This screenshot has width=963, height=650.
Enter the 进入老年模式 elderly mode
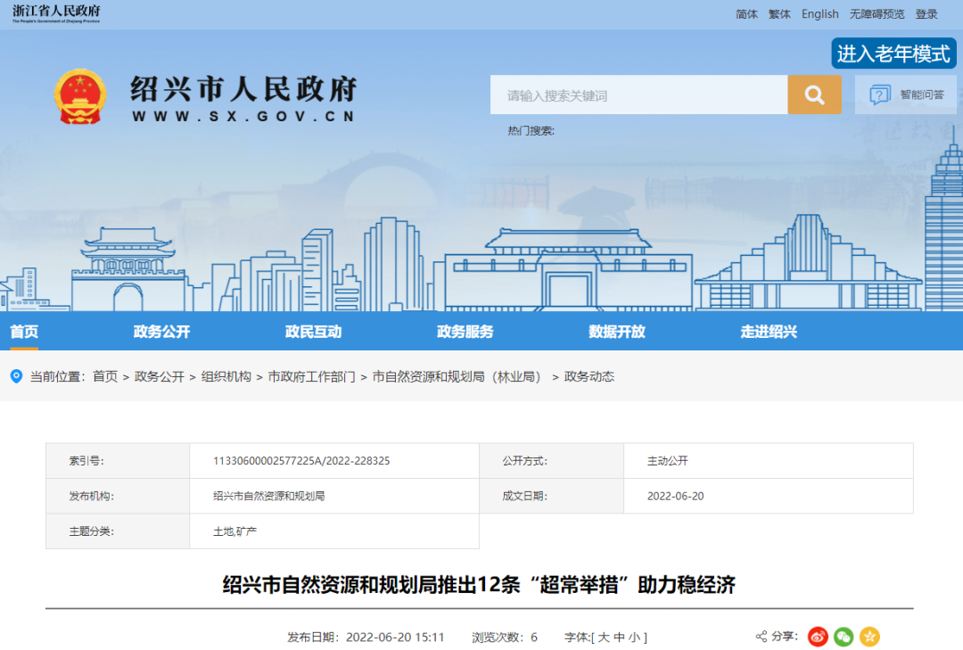click(x=893, y=53)
